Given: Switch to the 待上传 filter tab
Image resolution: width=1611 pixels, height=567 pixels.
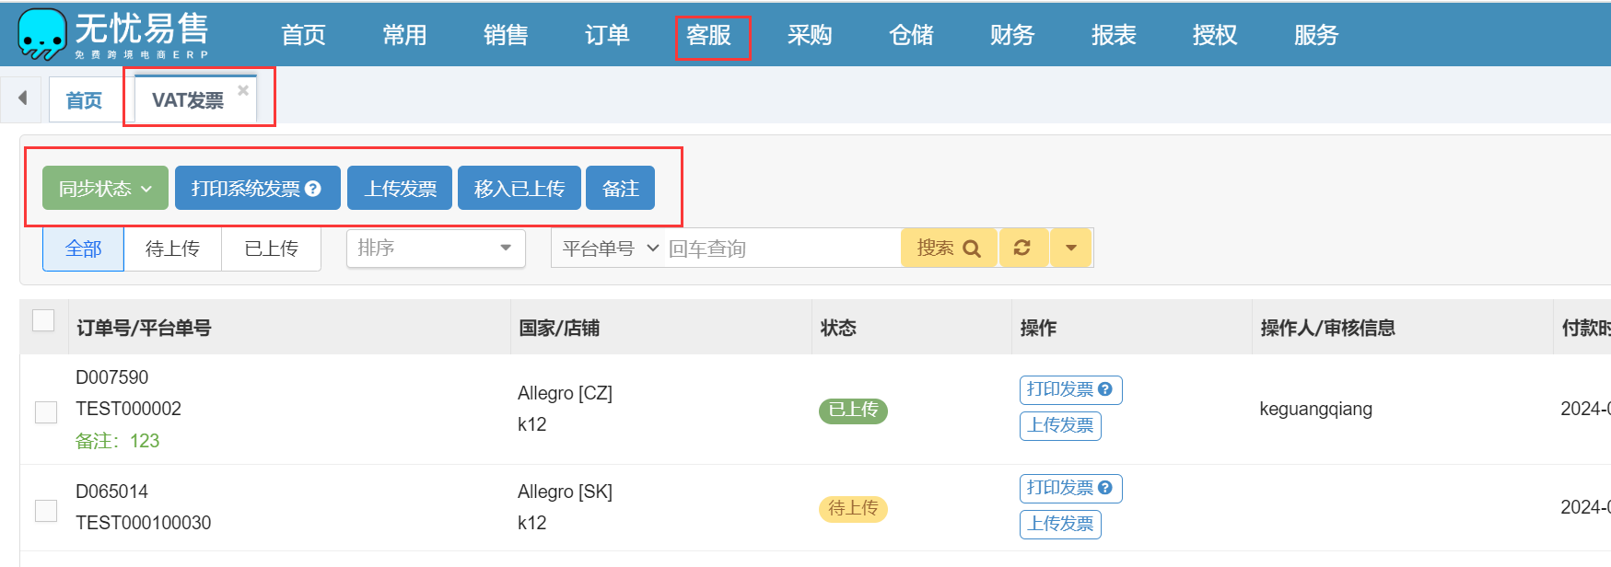Looking at the screenshot, I should click(x=172, y=249).
